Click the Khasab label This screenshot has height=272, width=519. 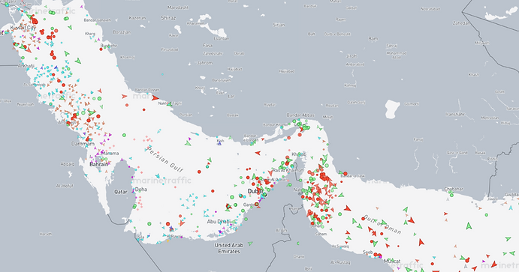(x=299, y=154)
